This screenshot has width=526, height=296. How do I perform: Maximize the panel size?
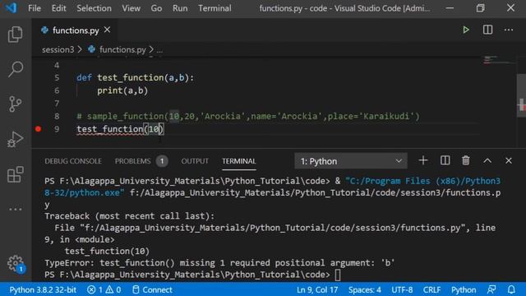(x=487, y=161)
